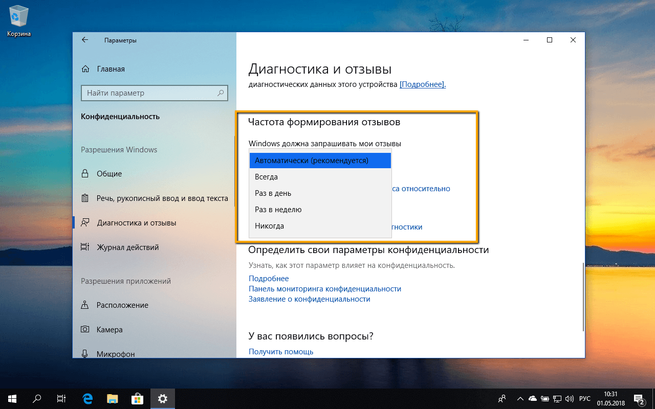Open the Камера permissions page
The image size is (655, 409).
pos(154,330)
